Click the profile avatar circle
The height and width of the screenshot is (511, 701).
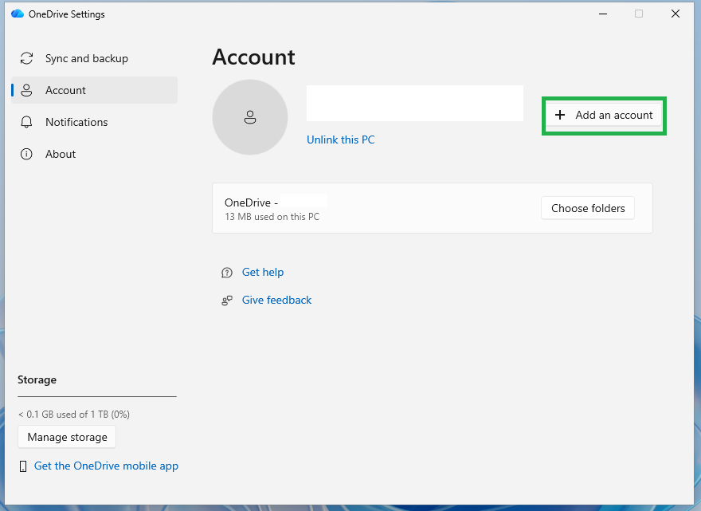(x=250, y=117)
